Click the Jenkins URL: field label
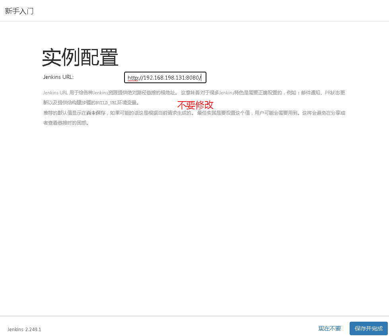 click(x=58, y=77)
